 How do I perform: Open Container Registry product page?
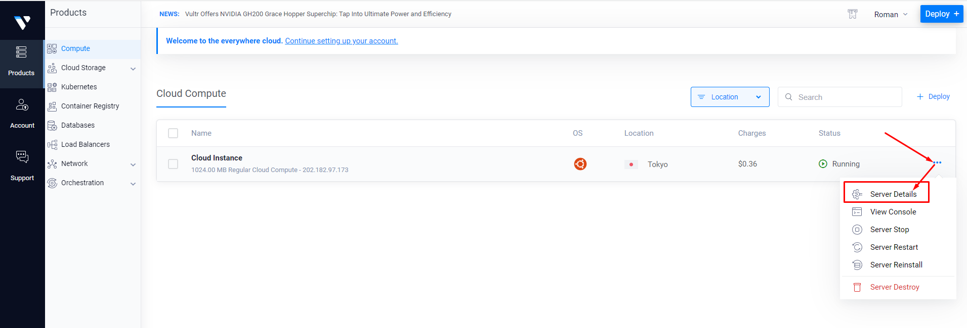point(90,106)
